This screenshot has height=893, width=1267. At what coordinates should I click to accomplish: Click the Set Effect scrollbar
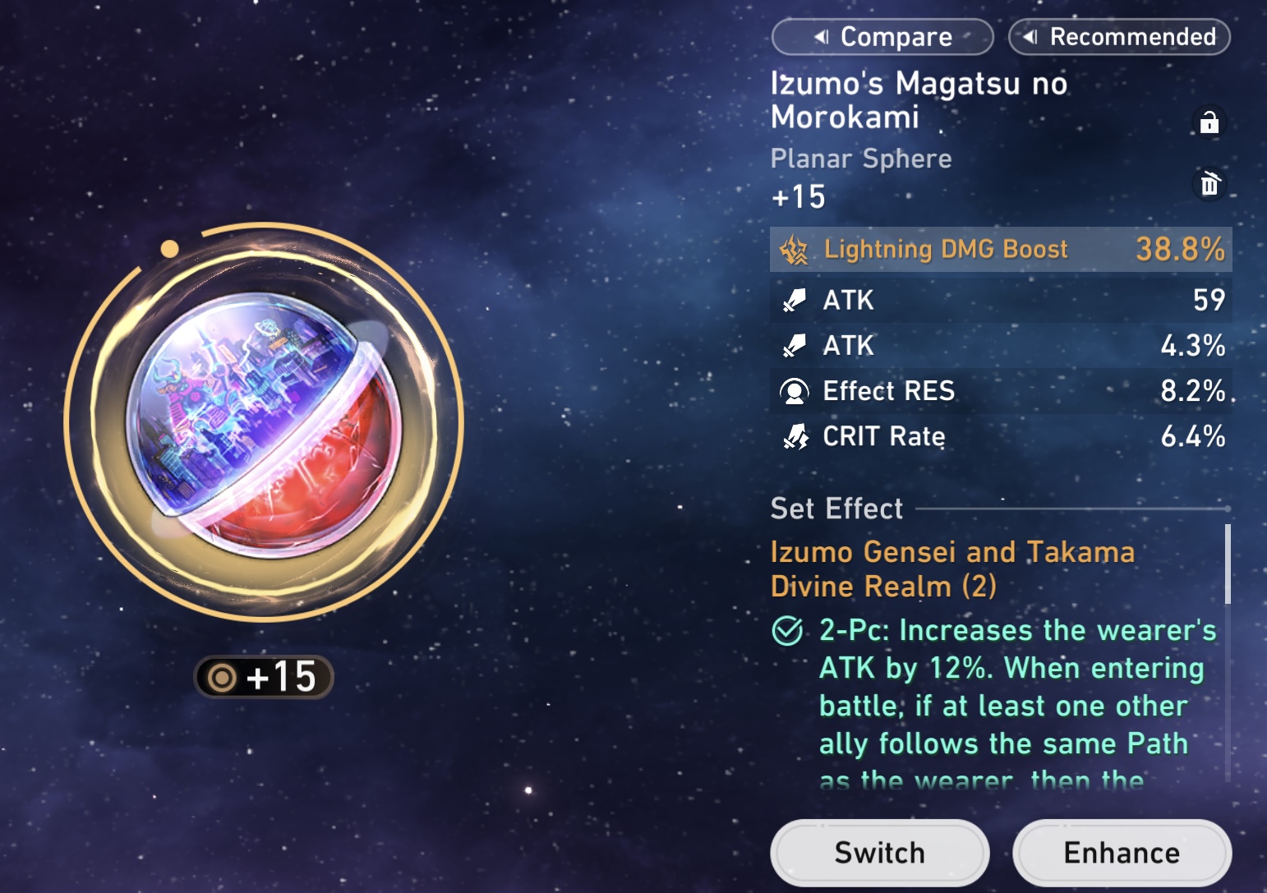pyautogui.click(x=1228, y=564)
